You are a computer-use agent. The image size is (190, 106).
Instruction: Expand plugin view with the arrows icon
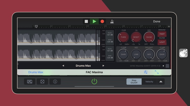tap(157, 72)
